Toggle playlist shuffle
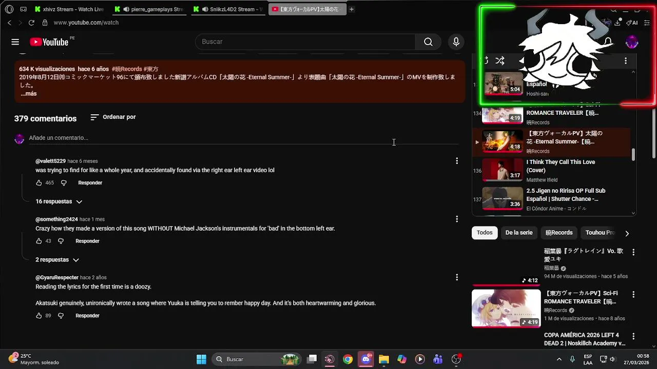The height and width of the screenshot is (369, 657). [500, 61]
